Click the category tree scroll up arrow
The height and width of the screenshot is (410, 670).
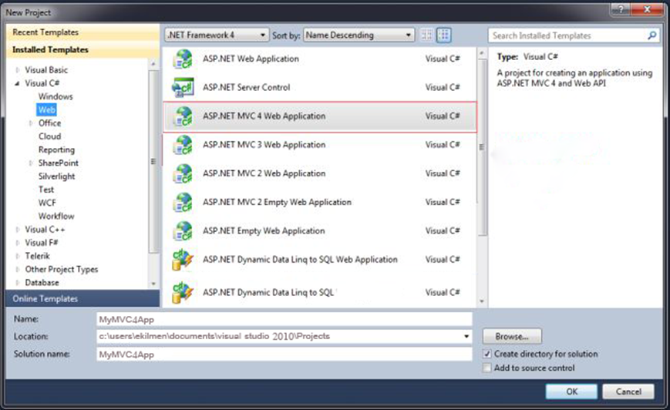(x=153, y=64)
